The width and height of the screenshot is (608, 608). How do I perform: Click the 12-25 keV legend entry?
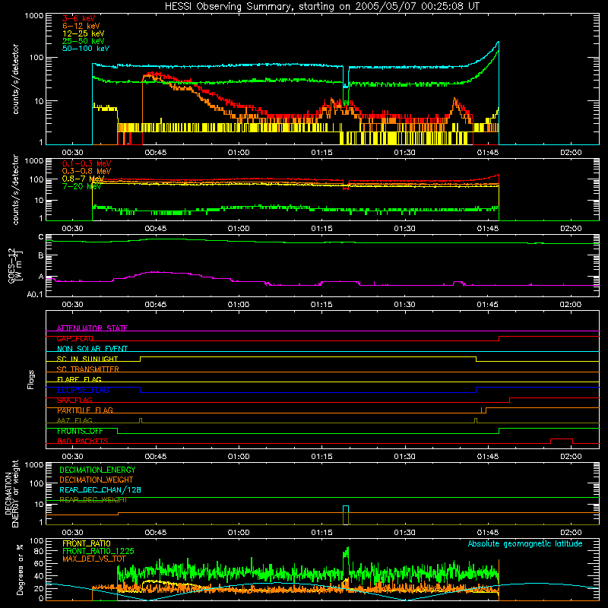[x=83, y=33]
